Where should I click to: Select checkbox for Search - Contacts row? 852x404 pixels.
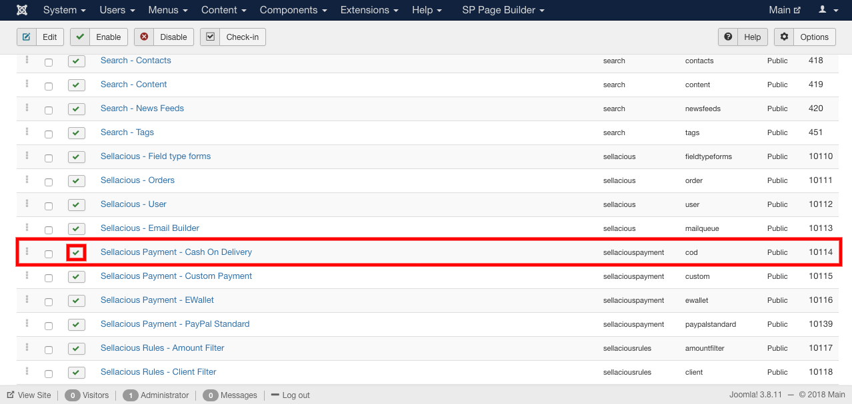coord(49,62)
